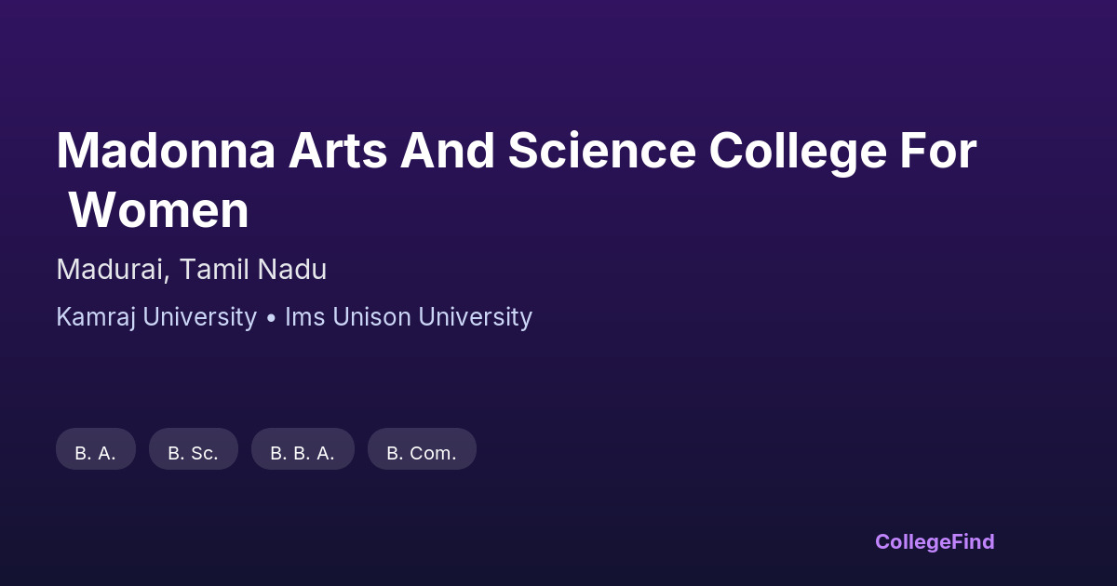1117x586 pixels.
Task: Click the word Madurai in location
Action: 112,270
